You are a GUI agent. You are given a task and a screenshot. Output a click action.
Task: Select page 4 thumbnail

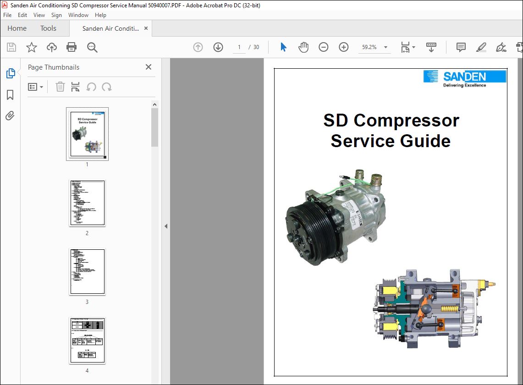88,341
